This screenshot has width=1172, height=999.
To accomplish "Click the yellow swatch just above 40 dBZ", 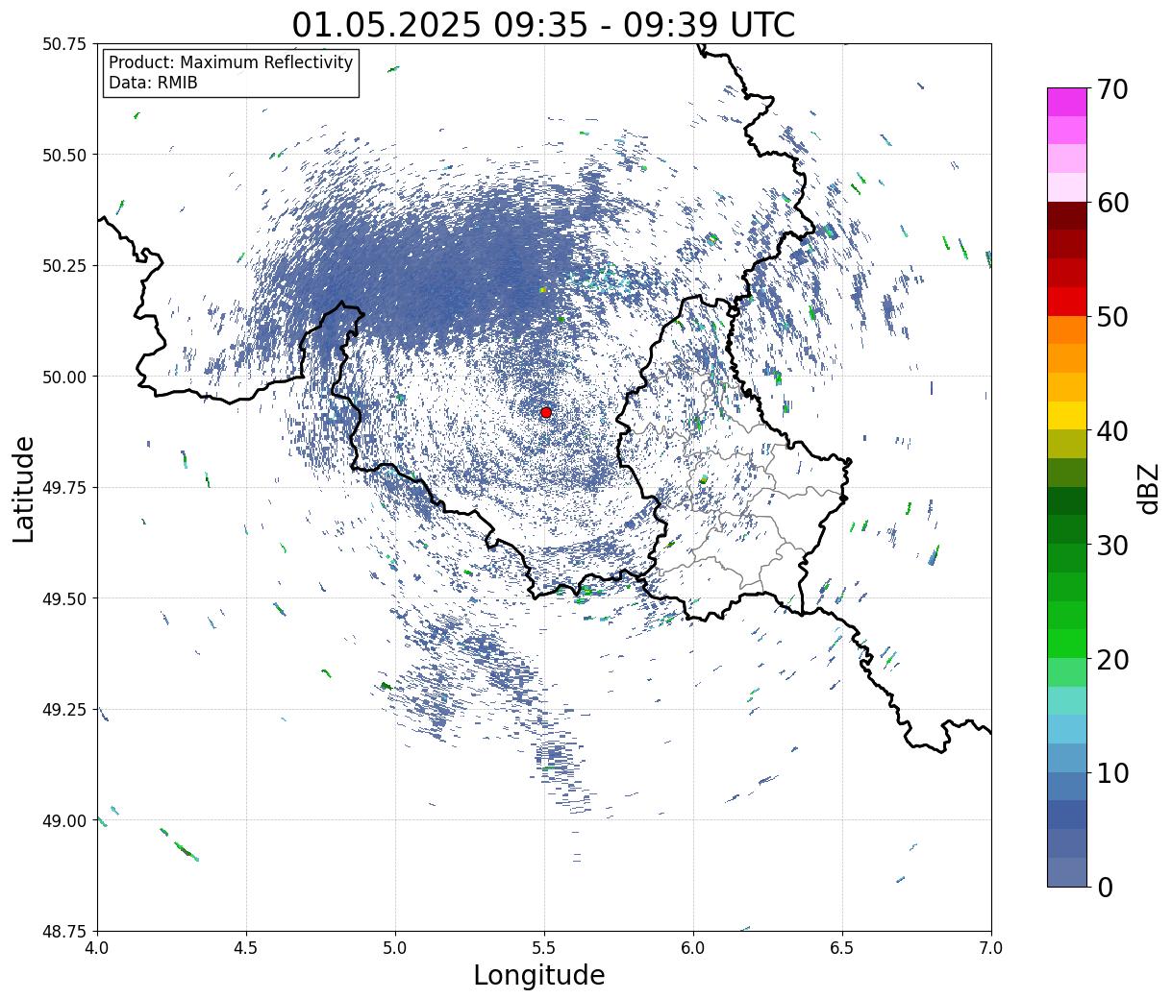I will [1066, 416].
